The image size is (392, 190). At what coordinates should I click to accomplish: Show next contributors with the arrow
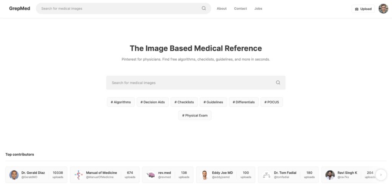381,175
